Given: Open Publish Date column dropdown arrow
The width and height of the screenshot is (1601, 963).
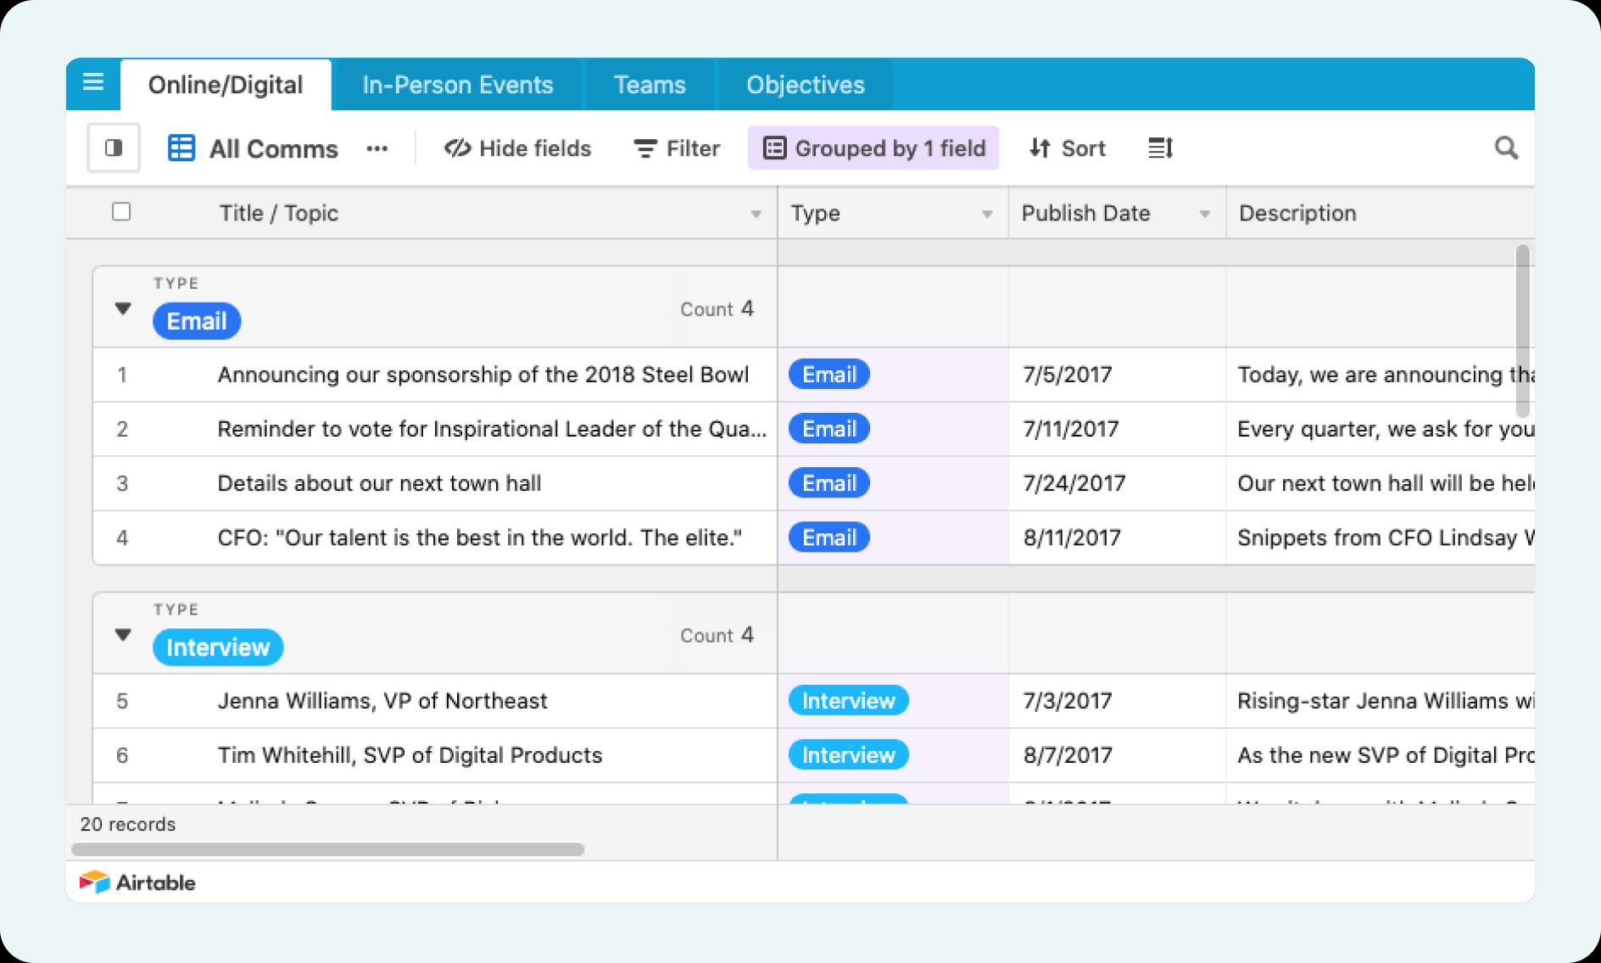Looking at the screenshot, I should click(1204, 214).
